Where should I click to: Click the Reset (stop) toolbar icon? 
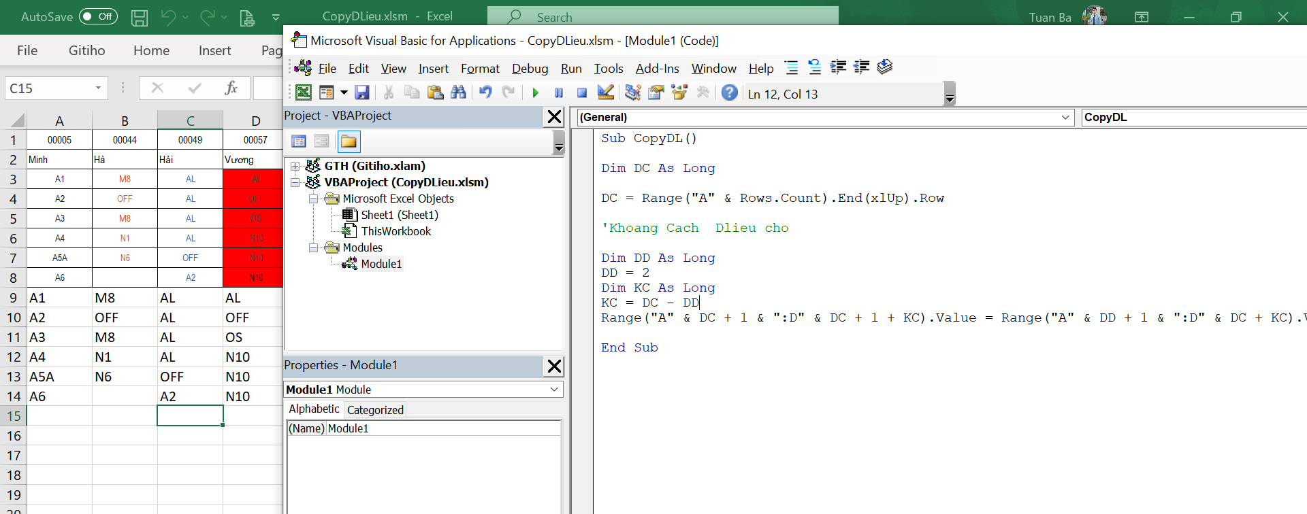[x=582, y=93]
